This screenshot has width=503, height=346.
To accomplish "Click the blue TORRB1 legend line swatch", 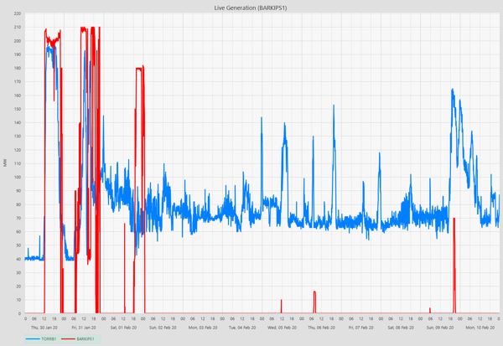I will tap(32, 338).
